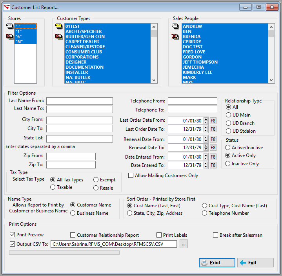Image resolution: width=282 pixels, height=276 pixels.
Task: Click F8 button for Renewal Date From
Action: click(213, 139)
